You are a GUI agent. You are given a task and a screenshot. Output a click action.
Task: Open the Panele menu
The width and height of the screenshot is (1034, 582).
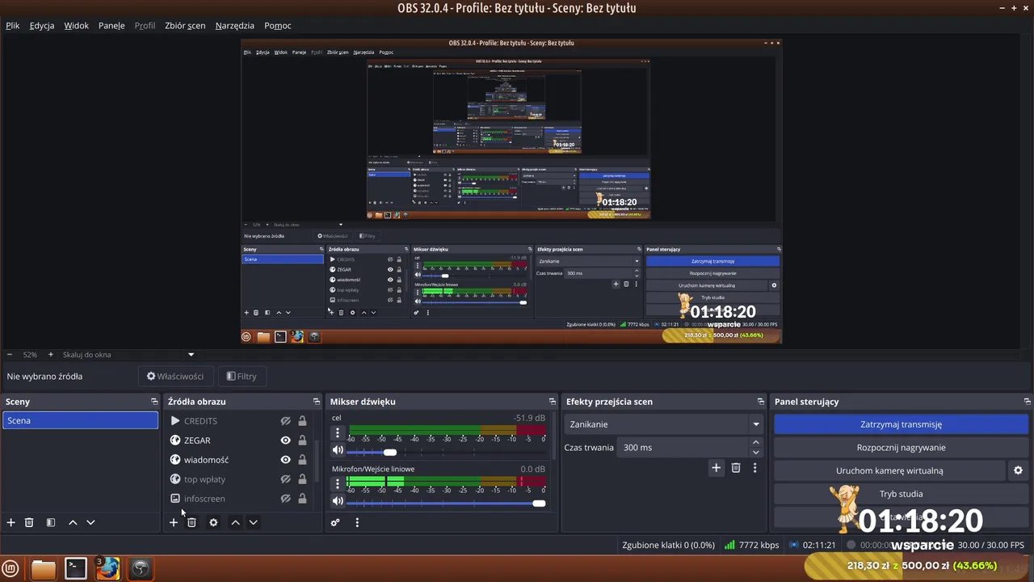[x=111, y=26]
